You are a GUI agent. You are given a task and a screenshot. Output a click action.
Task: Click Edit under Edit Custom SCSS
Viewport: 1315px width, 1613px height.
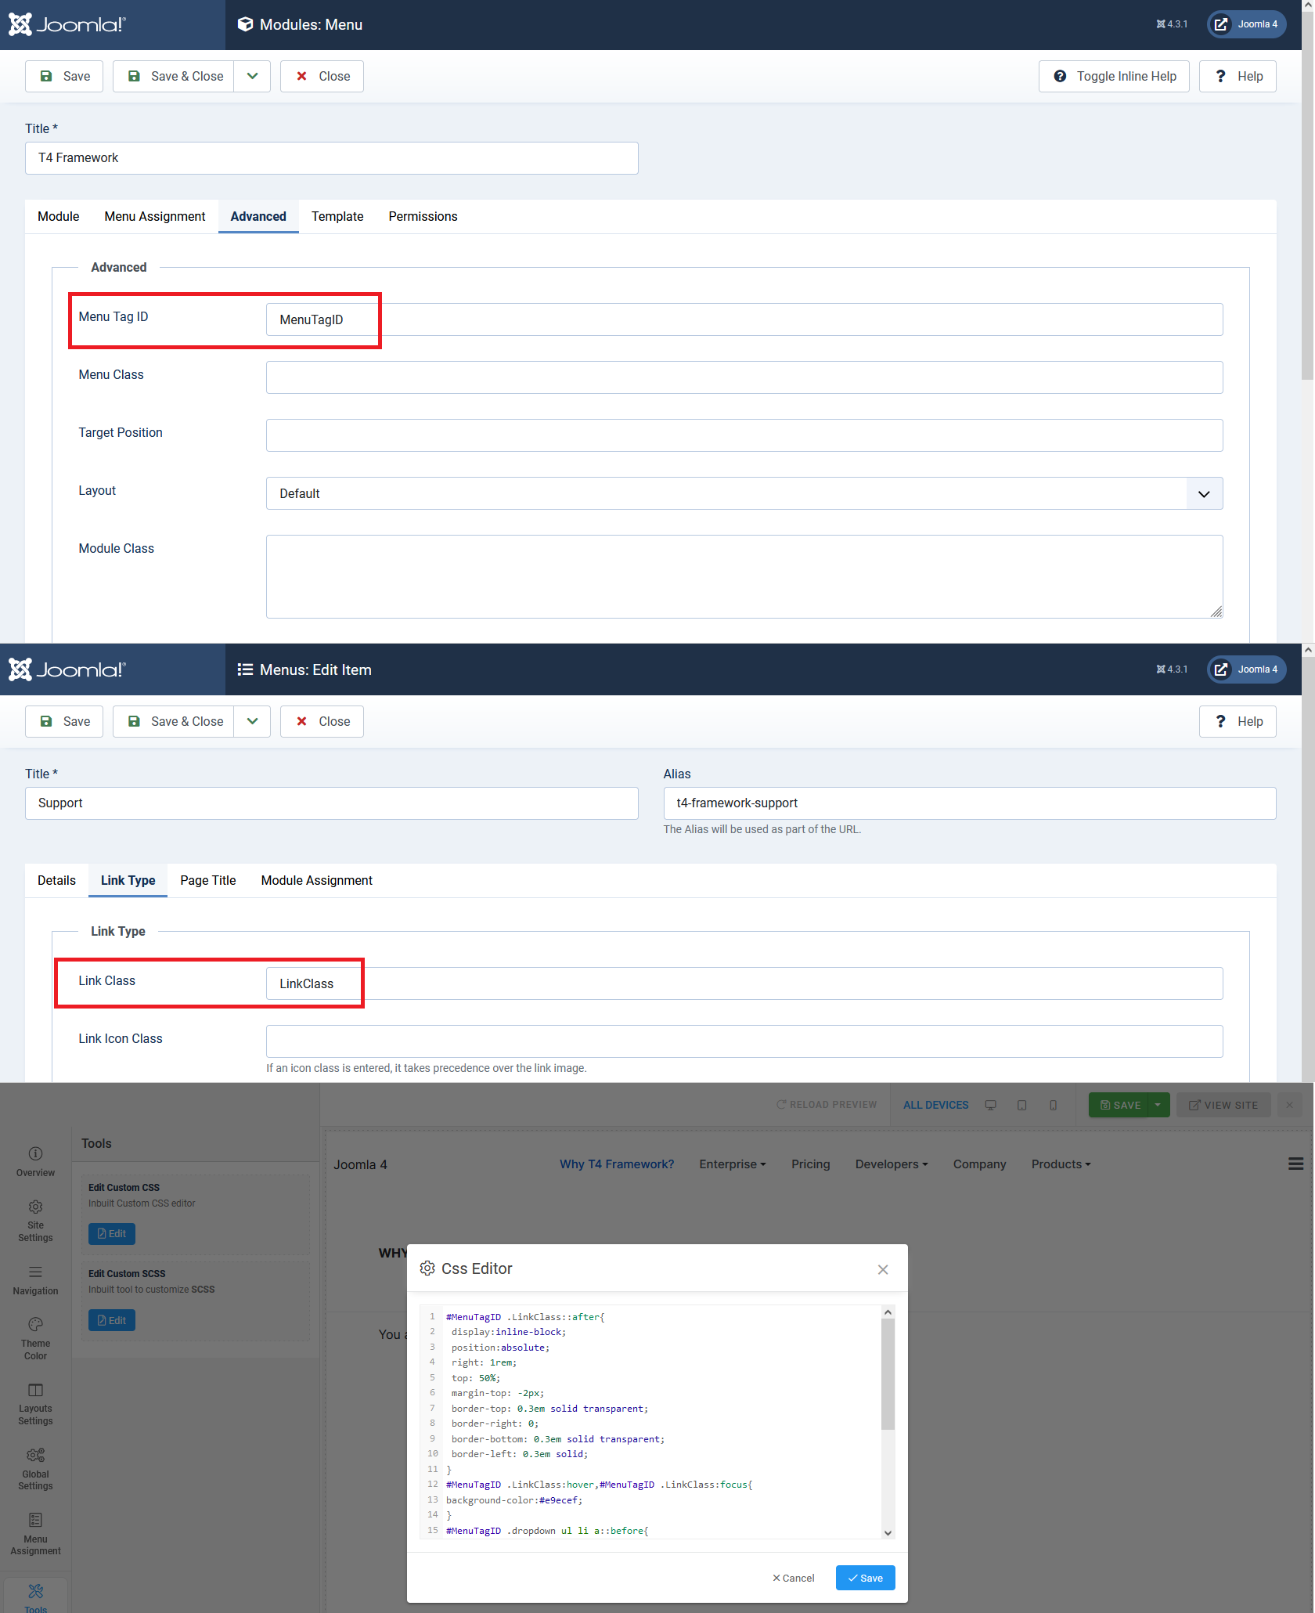(x=112, y=1320)
